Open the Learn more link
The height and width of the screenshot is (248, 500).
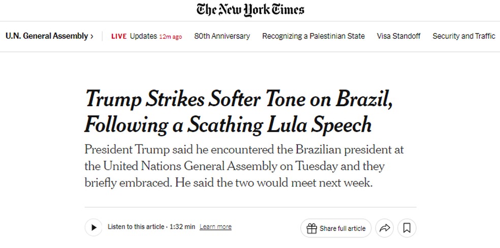click(215, 227)
